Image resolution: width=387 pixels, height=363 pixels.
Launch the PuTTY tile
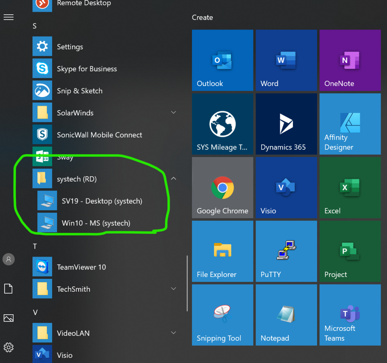(x=286, y=251)
